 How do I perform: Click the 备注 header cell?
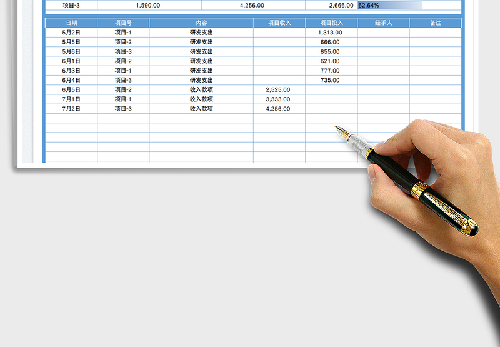(436, 23)
